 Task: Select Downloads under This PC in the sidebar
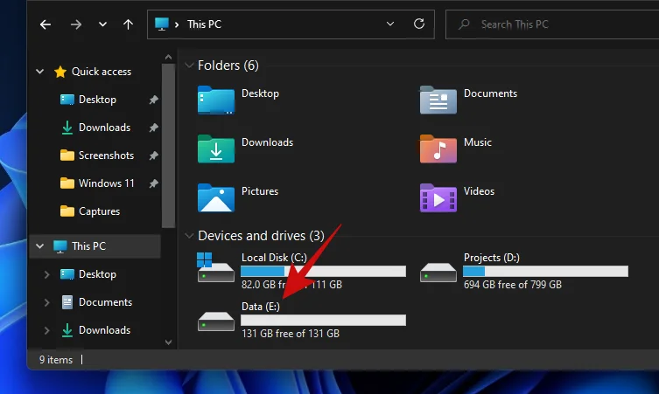pyautogui.click(x=104, y=330)
